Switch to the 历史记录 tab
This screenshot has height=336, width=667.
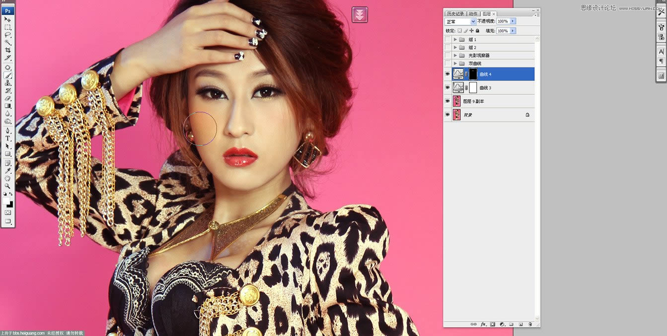[x=455, y=13]
